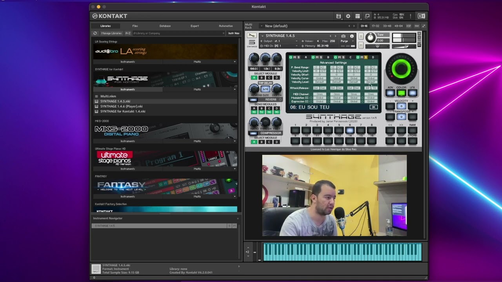
Task: Open Multis tab of SYNTHAGE library
Action: pyautogui.click(x=197, y=89)
